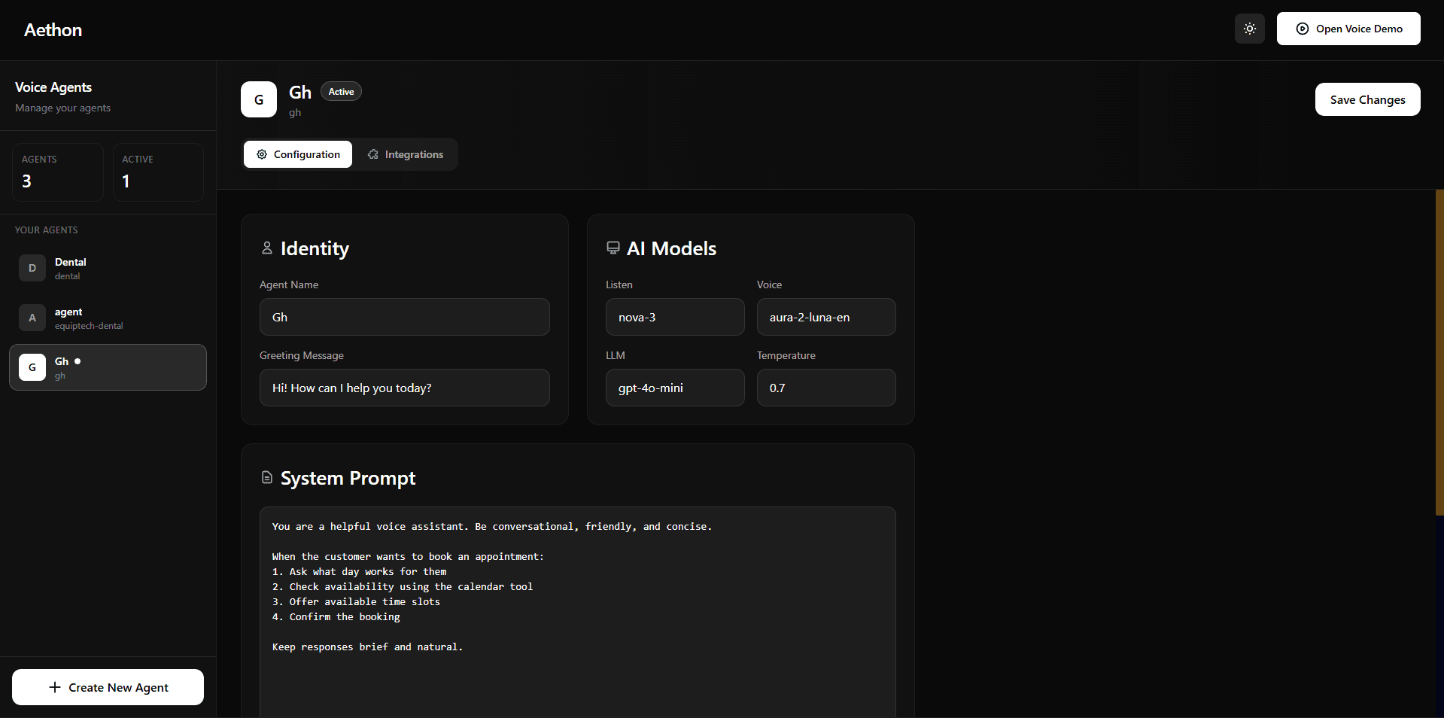This screenshot has width=1444, height=718.
Task: Click the Configuration gear icon
Action: (x=262, y=154)
